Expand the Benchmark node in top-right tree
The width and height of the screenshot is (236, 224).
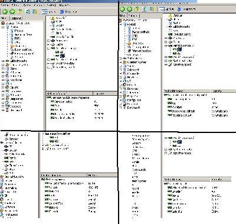pos(120,108)
